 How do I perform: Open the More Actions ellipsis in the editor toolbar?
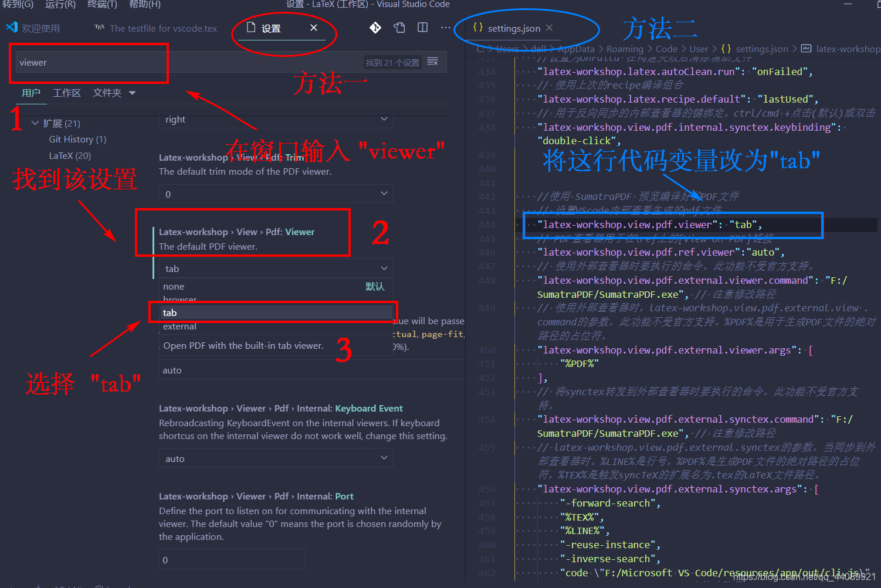pyautogui.click(x=446, y=28)
